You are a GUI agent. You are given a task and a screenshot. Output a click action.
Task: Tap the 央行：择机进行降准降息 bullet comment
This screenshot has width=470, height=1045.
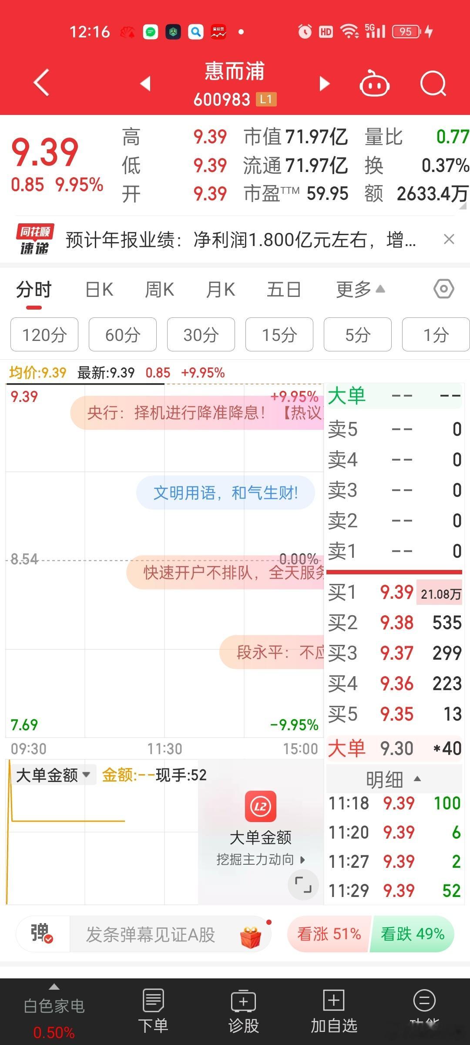pos(197,412)
